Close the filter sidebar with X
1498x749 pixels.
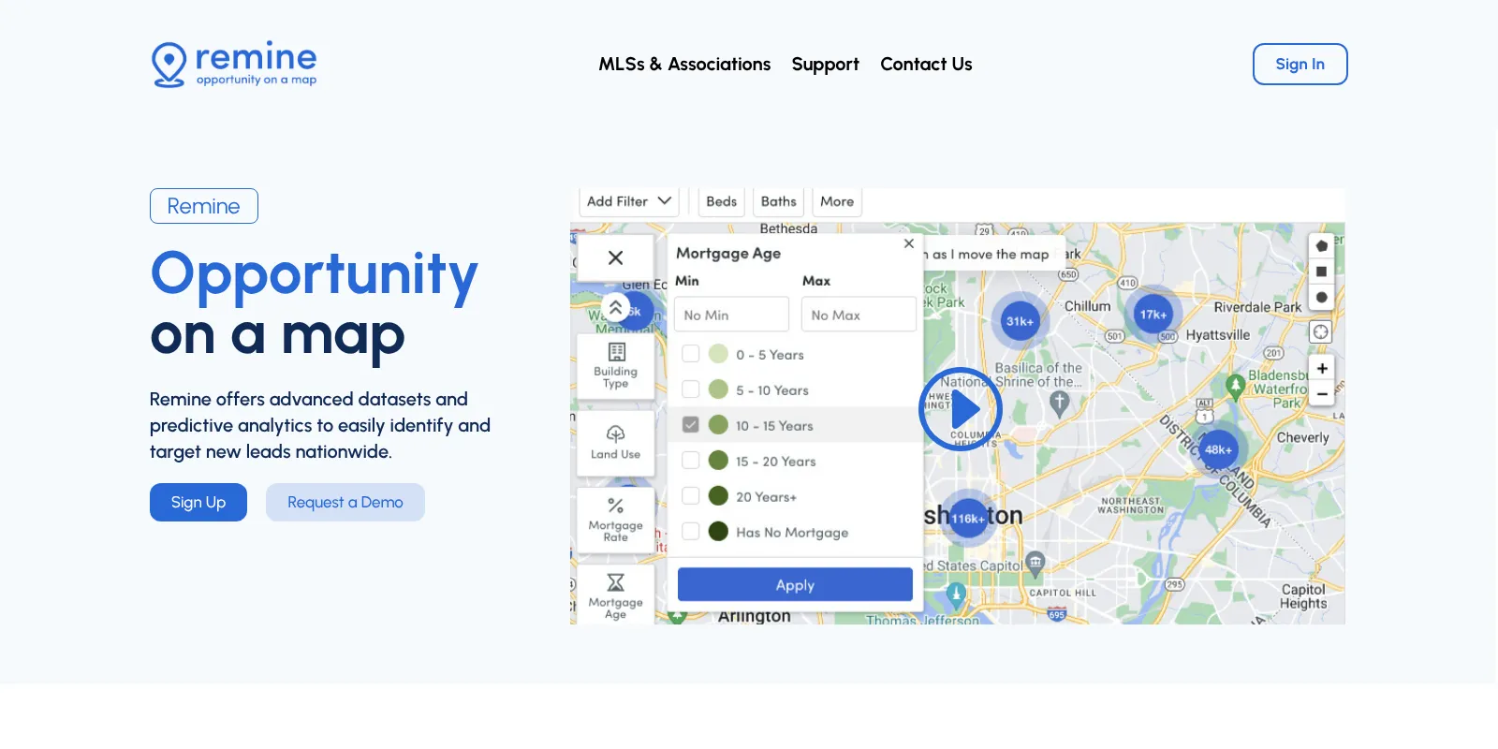615,258
